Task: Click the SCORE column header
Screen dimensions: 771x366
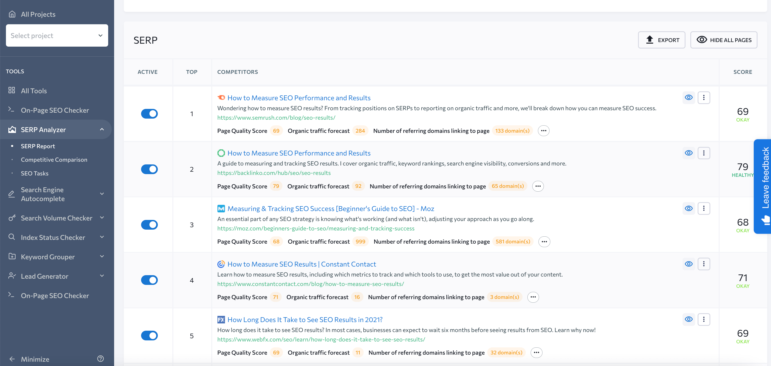Action: tap(743, 72)
